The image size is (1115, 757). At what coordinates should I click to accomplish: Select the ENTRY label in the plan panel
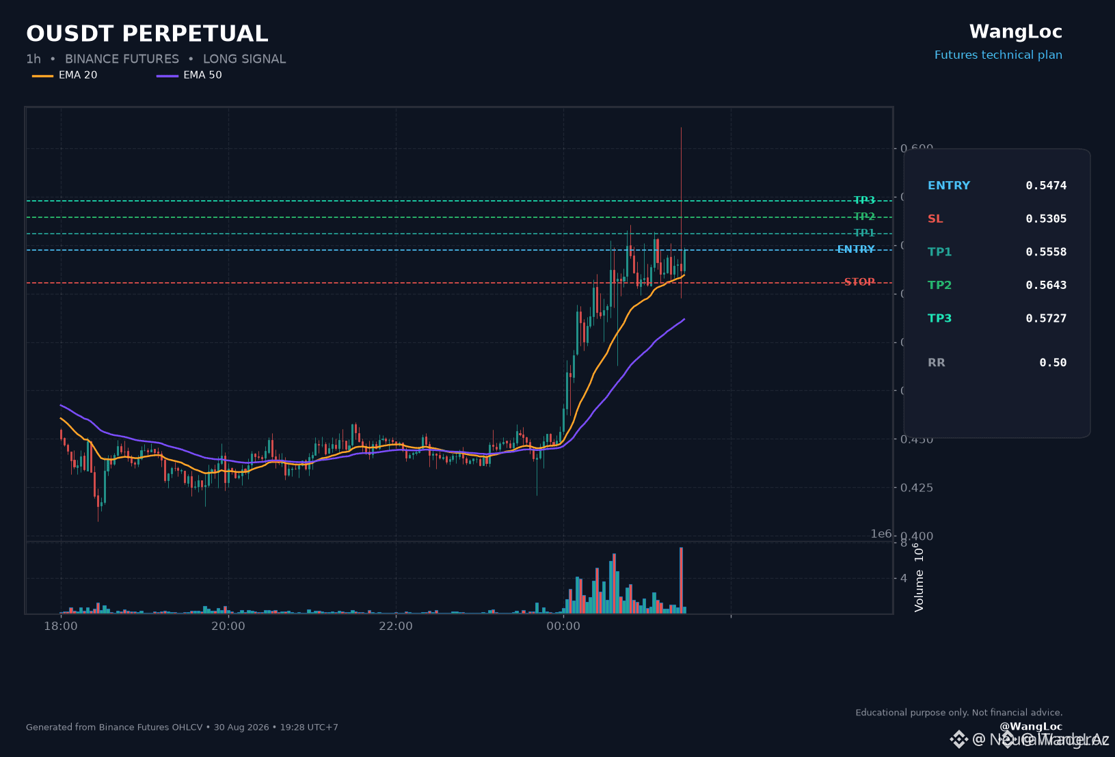pos(949,185)
